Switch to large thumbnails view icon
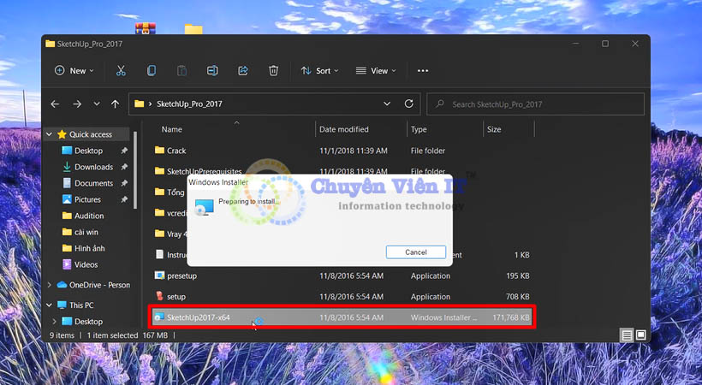The width and height of the screenshot is (702, 385). point(640,335)
